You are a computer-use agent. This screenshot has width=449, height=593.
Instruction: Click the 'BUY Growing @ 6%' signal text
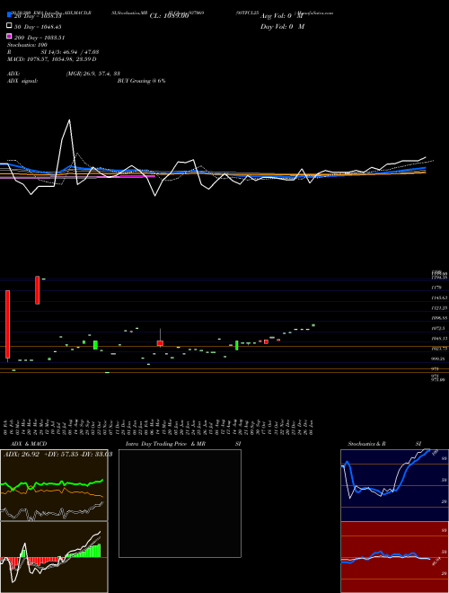[x=141, y=81]
